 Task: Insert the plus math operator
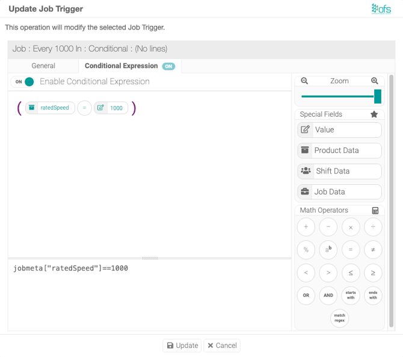[306, 227]
